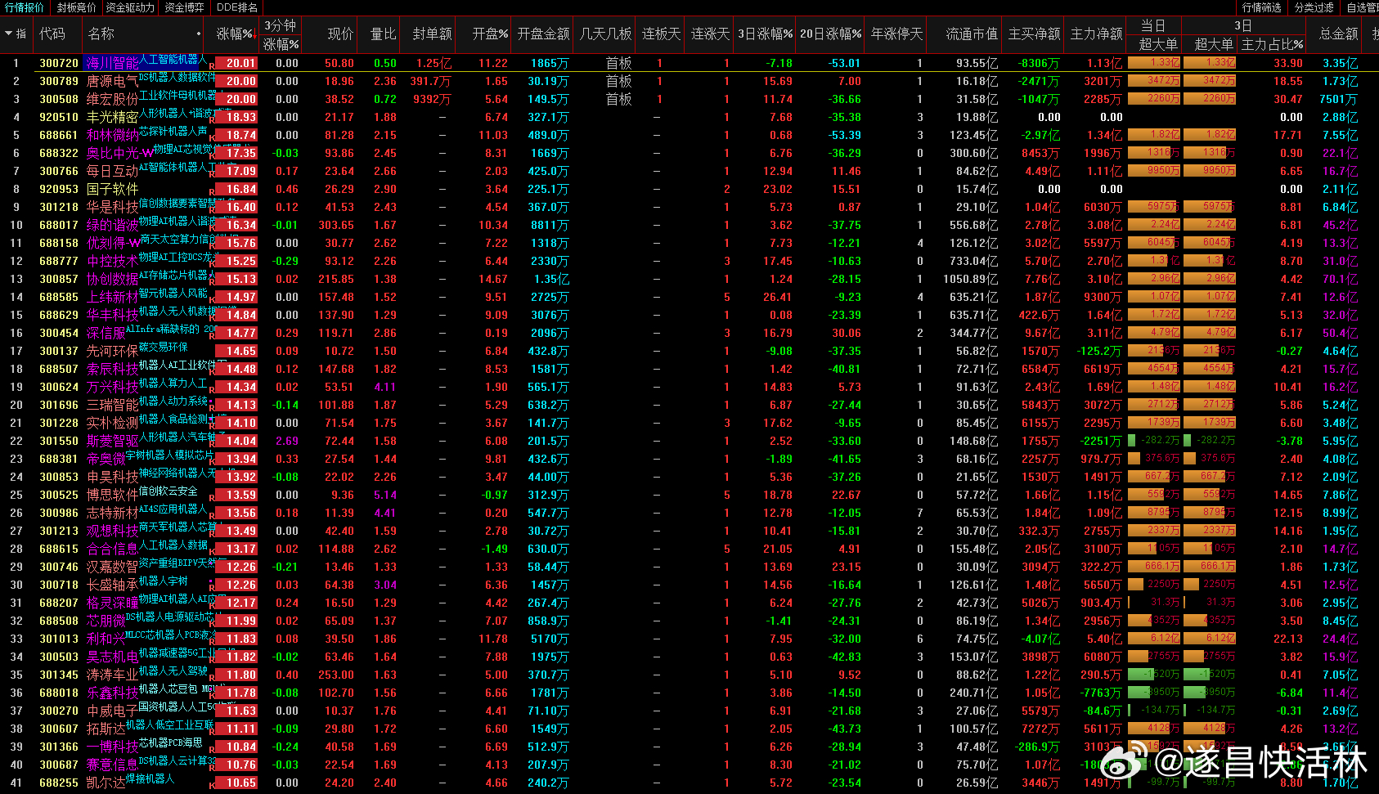
Task: Click stock code 300720
Action: [59, 63]
